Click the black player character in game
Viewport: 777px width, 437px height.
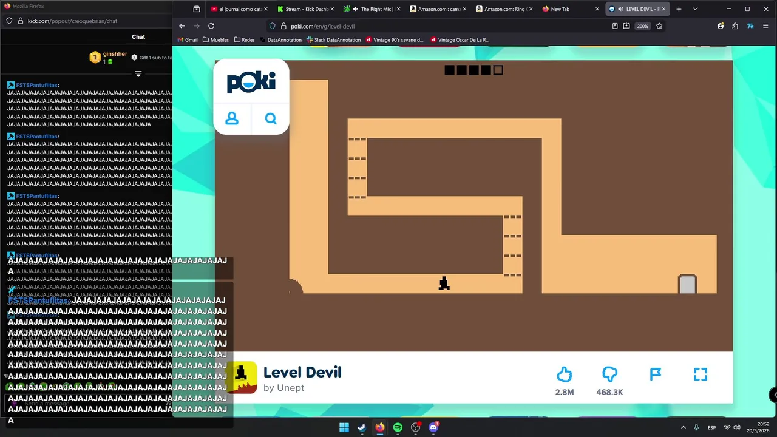coord(444,283)
